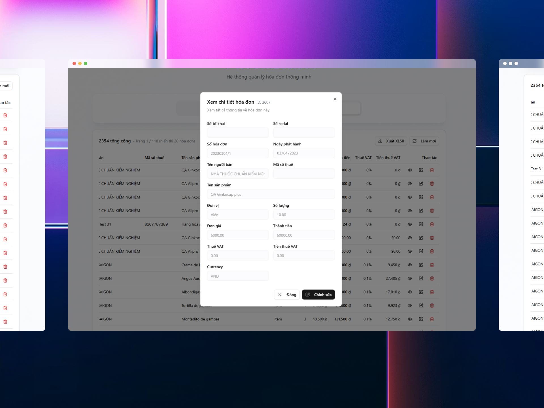Click the Chỉnh sửa edit button
The width and height of the screenshot is (544, 408).
point(318,295)
